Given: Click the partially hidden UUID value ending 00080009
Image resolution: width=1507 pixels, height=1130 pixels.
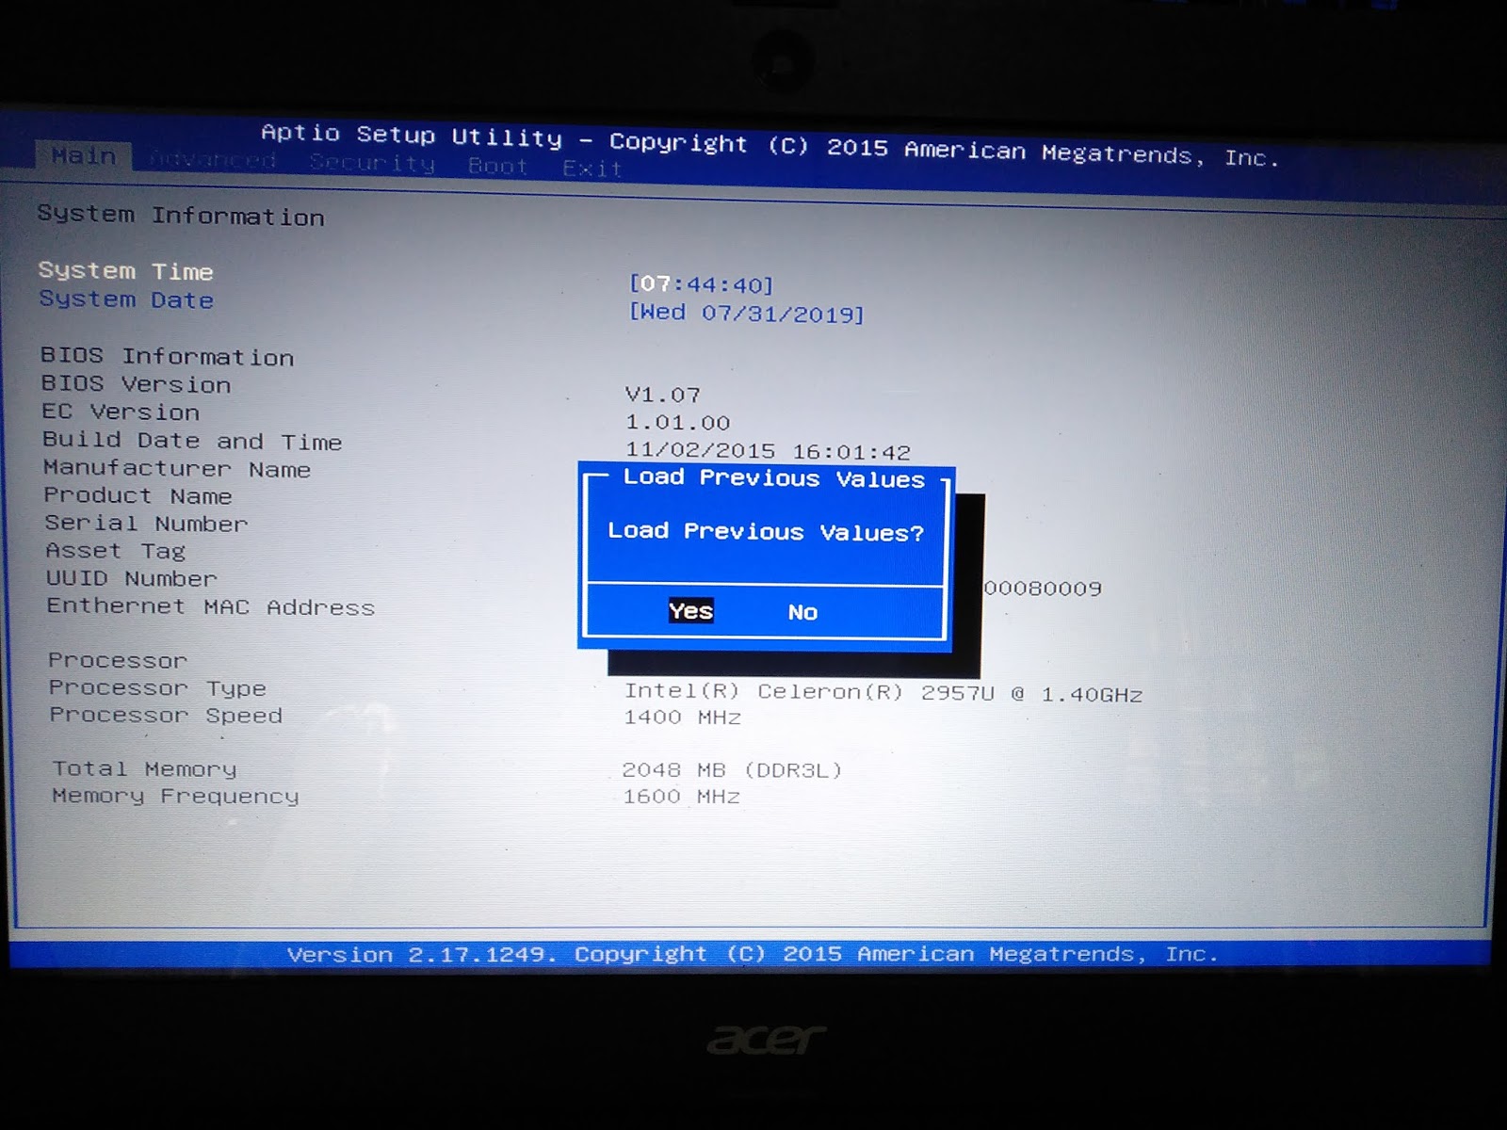Looking at the screenshot, I should 1043,589.
